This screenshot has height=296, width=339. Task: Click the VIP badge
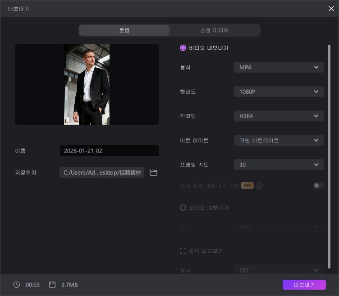[x=247, y=185]
